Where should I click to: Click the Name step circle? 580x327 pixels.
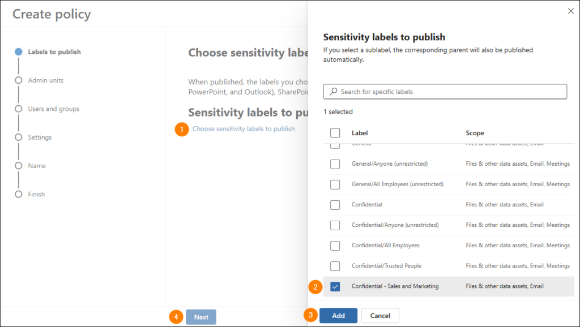click(19, 166)
